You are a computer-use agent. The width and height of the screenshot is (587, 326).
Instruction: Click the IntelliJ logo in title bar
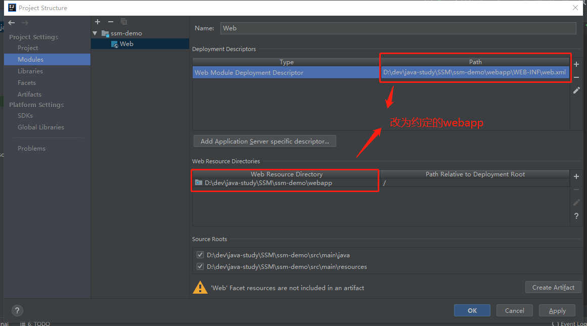[12, 8]
